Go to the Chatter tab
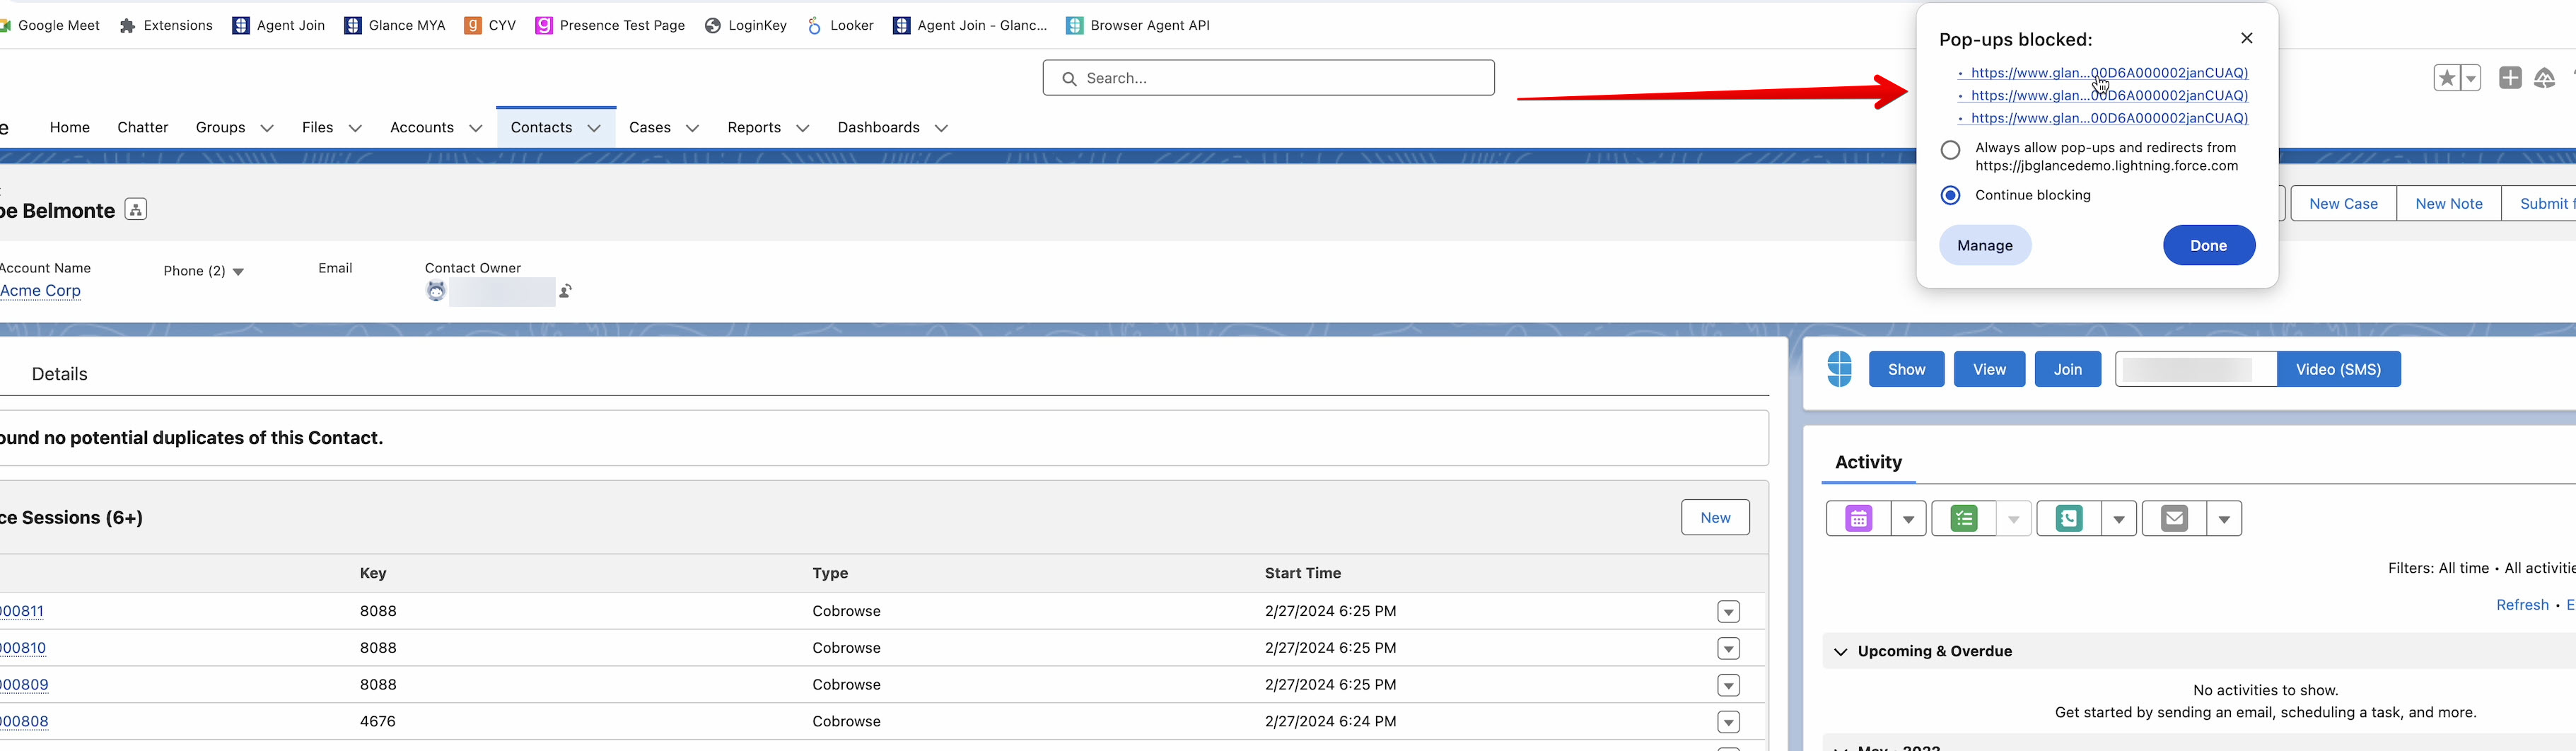Viewport: 2576px width, 751px height. point(142,128)
